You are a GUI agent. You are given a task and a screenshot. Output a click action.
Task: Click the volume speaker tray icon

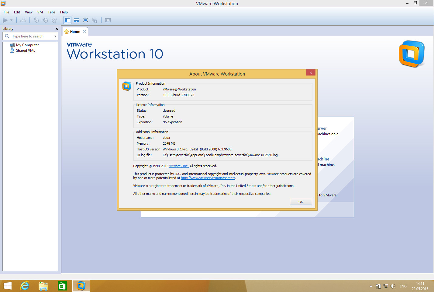tap(393, 286)
